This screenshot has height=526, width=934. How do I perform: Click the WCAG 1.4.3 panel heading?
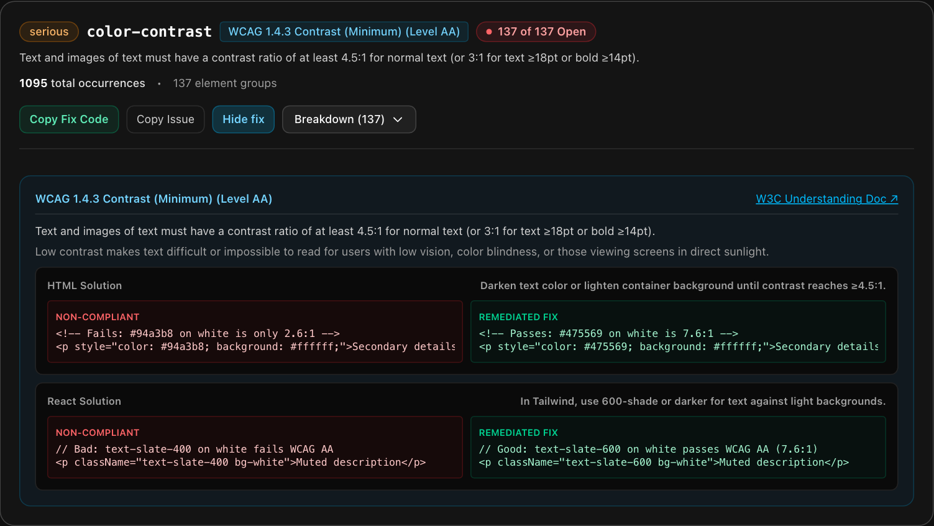click(153, 199)
